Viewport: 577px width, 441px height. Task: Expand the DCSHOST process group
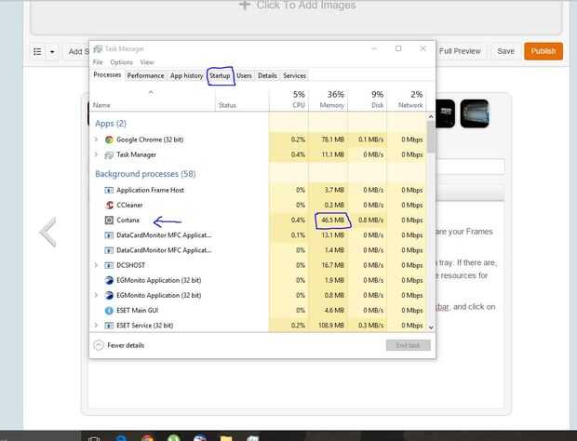(x=96, y=265)
